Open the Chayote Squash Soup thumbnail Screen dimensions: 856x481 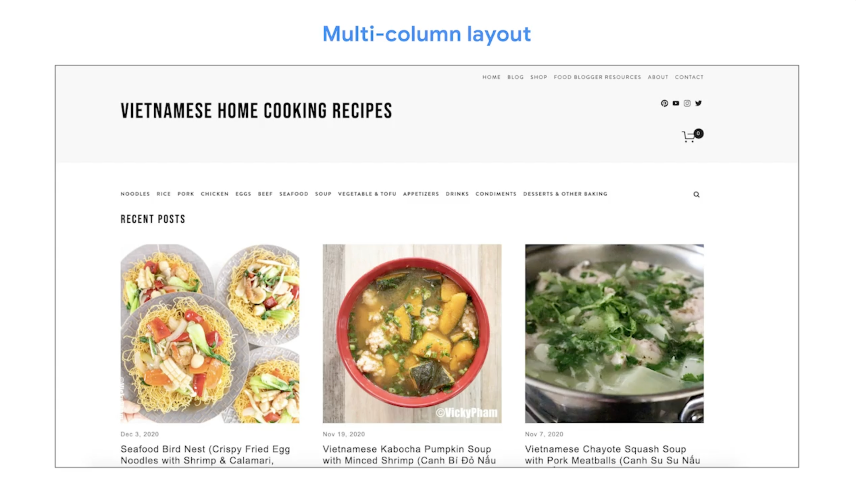pyautogui.click(x=614, y=334)
